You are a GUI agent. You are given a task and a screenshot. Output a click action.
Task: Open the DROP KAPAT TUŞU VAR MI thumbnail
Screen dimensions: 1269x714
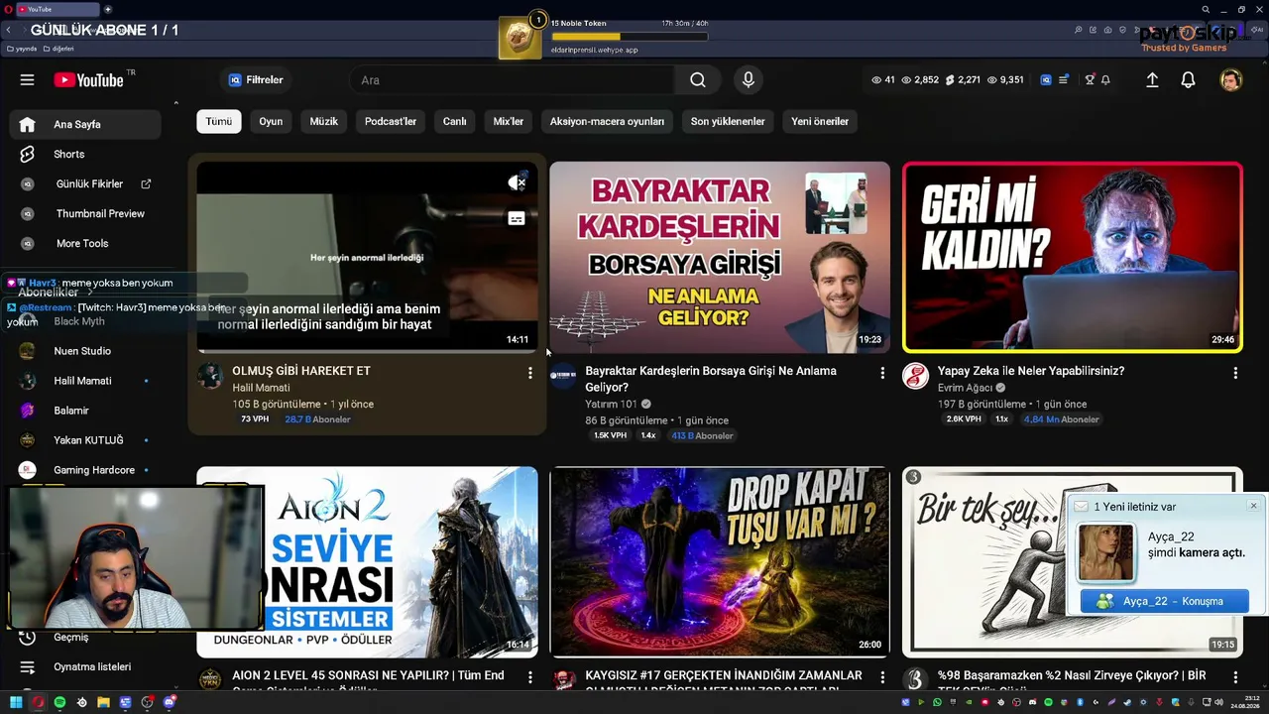coord(720,562)
